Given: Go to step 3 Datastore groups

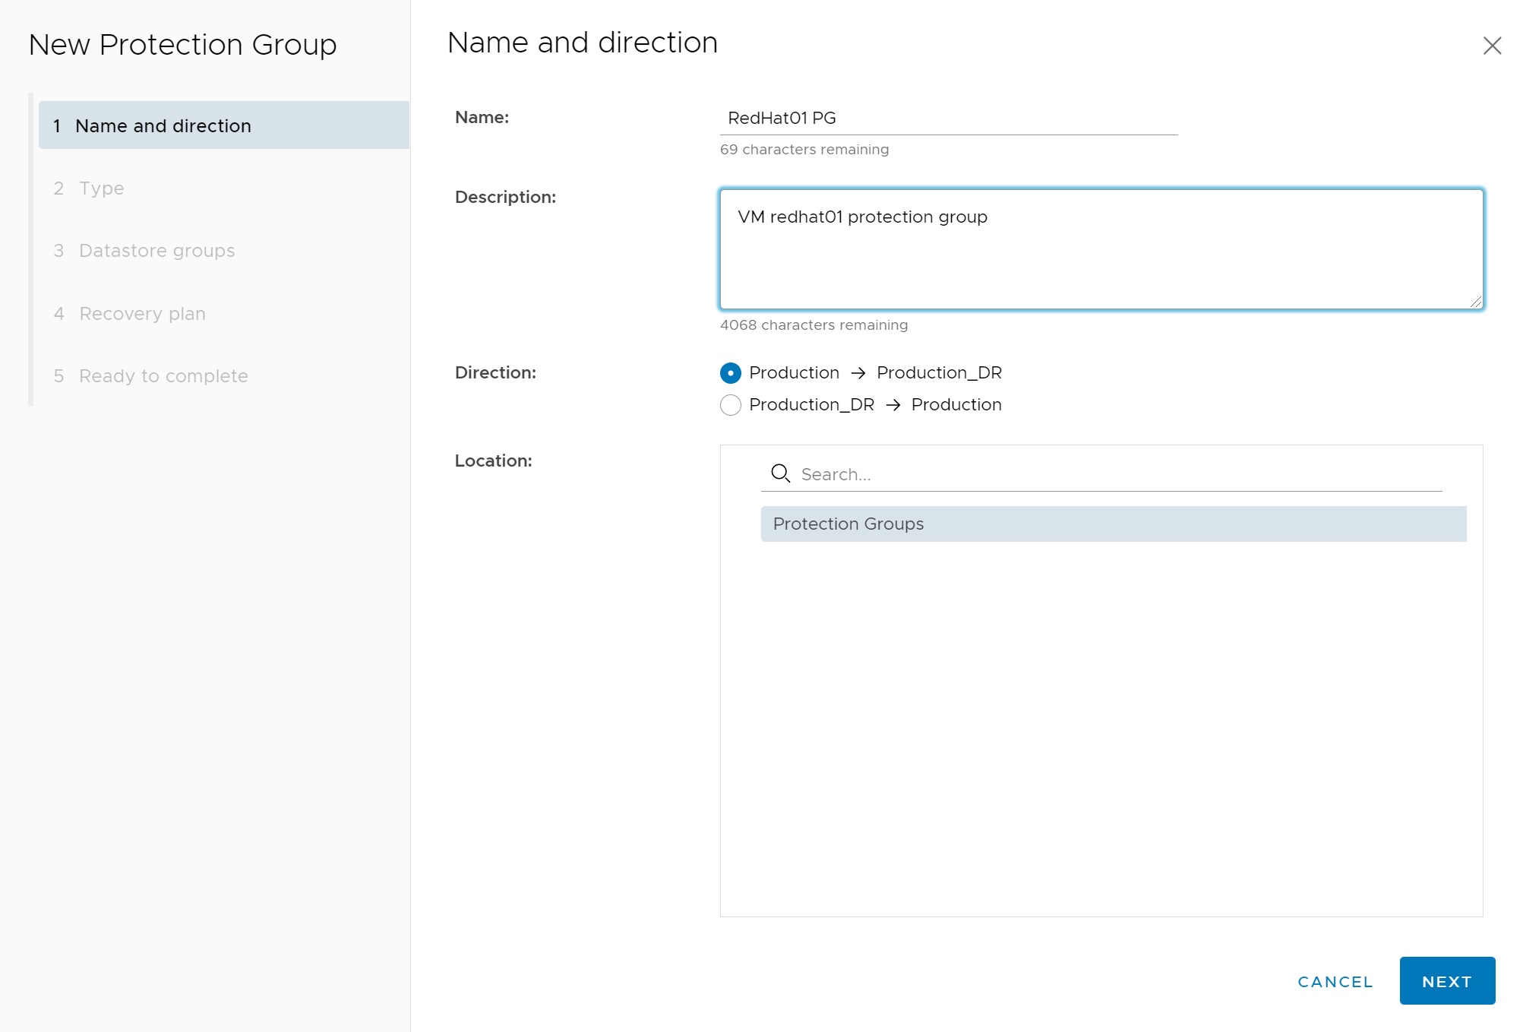Looking at the screenshot, I should point(156,251).
